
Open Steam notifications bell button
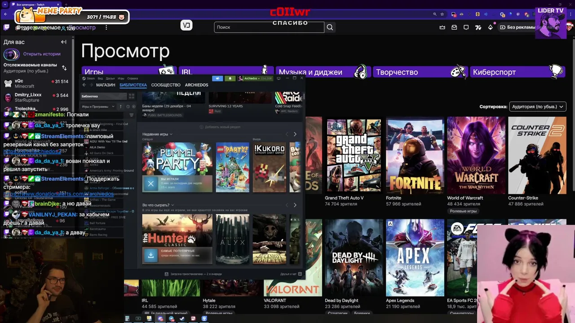click(x=230, y=79)
